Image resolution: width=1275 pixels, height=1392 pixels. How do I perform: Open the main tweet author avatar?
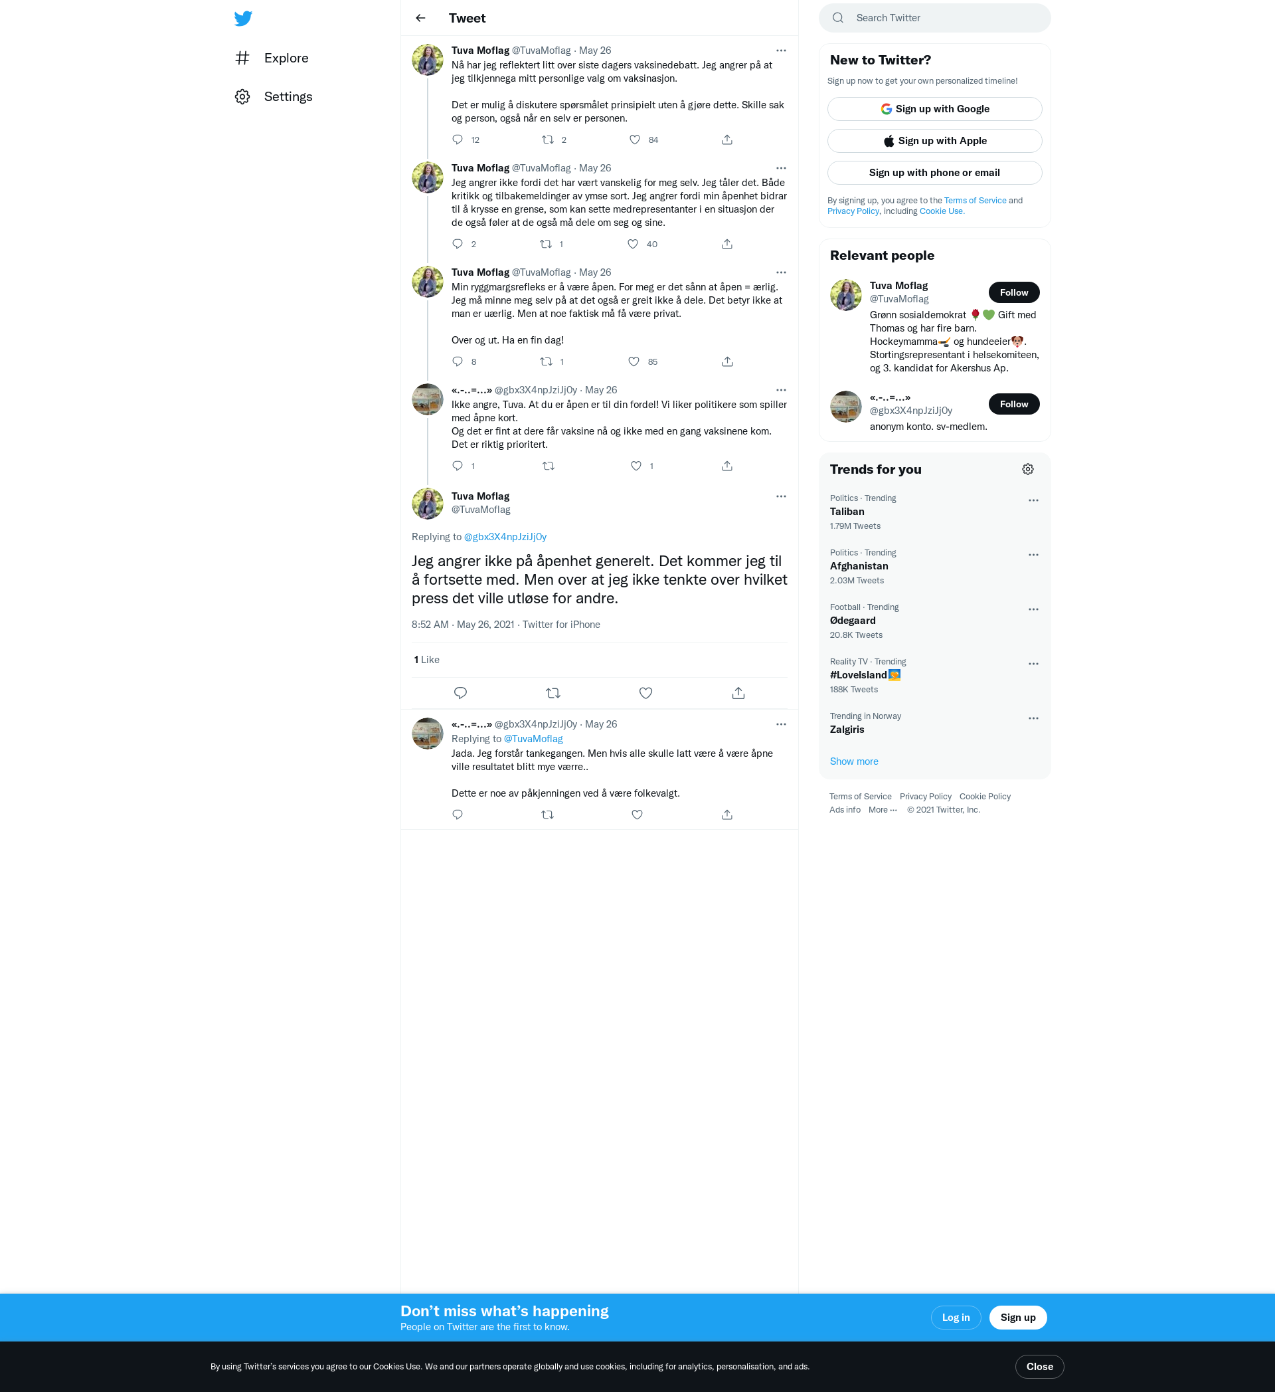[428, 504]
